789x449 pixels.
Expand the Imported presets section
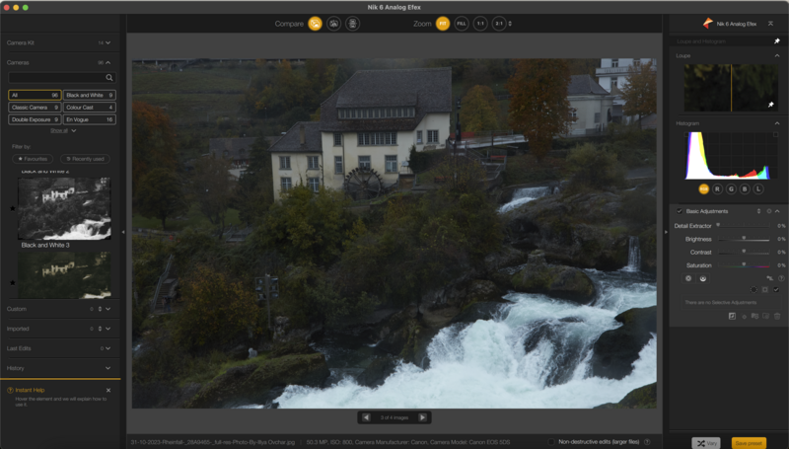[x=108, y=329]
